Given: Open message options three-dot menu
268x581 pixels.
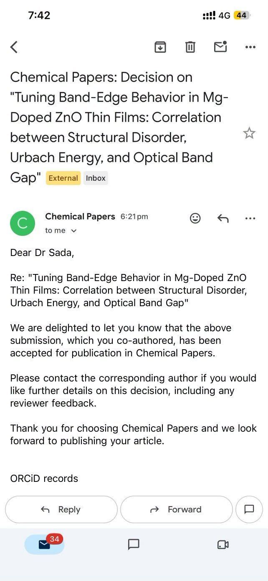Looking at the screenshot, I should click(250, 218).
